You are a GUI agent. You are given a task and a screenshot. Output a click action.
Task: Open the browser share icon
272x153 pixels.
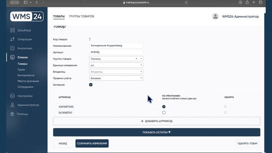pyautogui.click(x=247, y=2)
